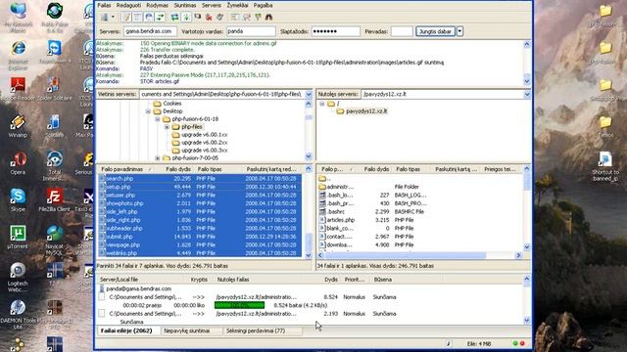Click the directory comparison icon

(247, 18)
